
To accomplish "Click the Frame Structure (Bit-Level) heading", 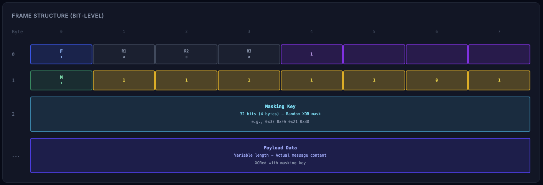I will click(58, 16).
